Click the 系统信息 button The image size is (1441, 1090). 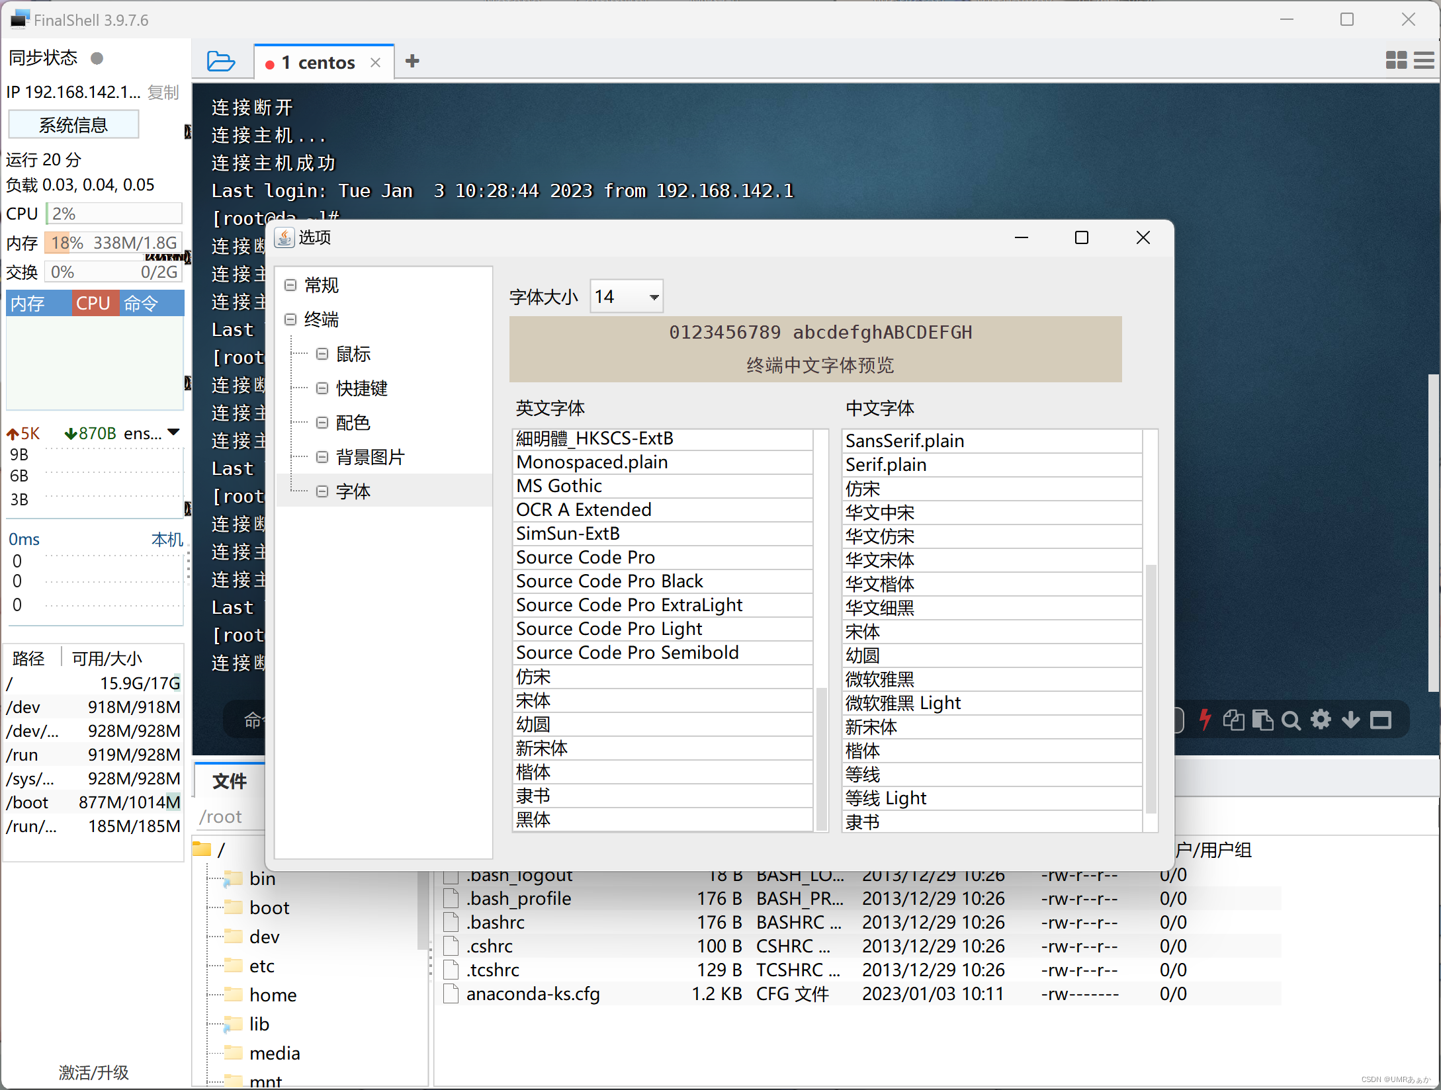(73, 124)
